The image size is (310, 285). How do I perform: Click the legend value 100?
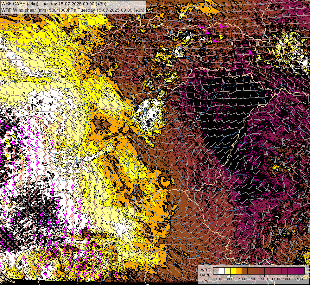219,279
